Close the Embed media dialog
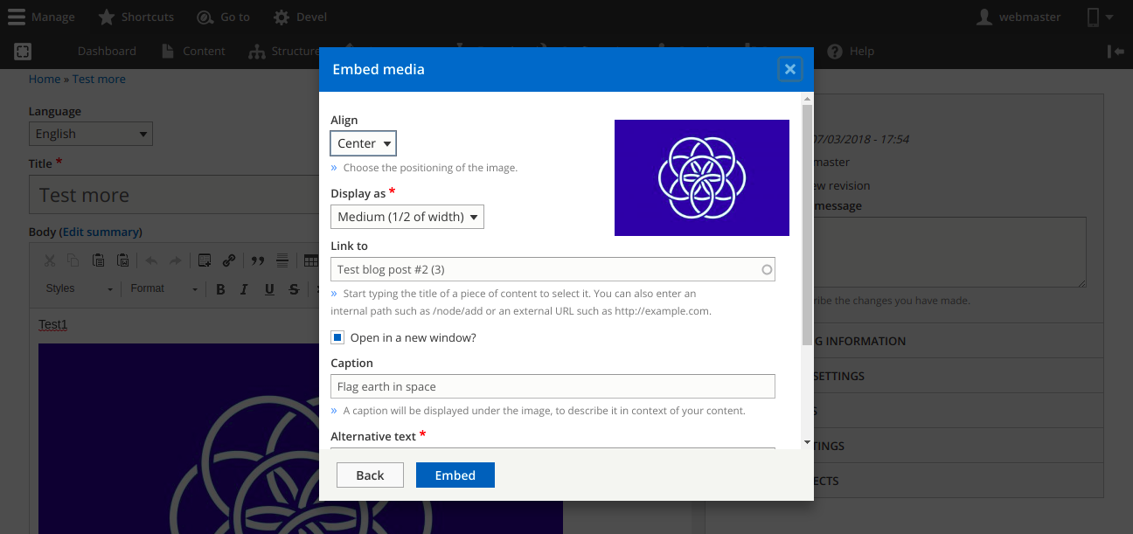The height and width of the screenshot is (534, 1133). point(789,69)
